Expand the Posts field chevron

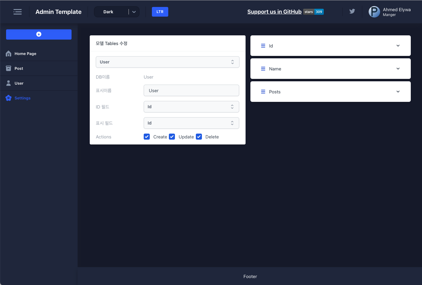click(398, 92)
